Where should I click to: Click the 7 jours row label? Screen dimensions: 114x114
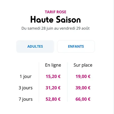tap(26, 99)
